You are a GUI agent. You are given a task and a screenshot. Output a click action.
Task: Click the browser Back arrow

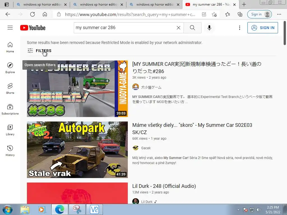(8, 14)
